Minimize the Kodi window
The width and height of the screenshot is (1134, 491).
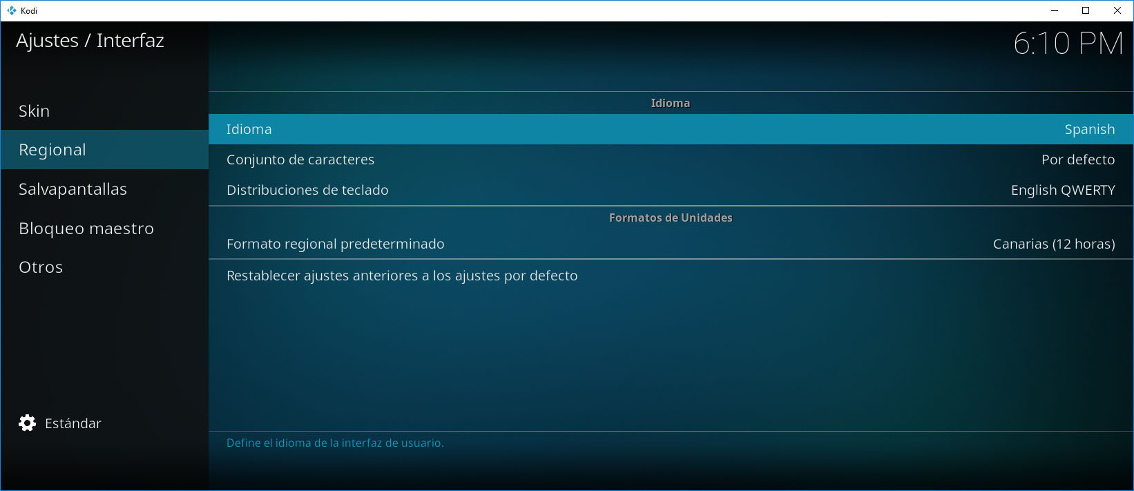coord(1055,10)
